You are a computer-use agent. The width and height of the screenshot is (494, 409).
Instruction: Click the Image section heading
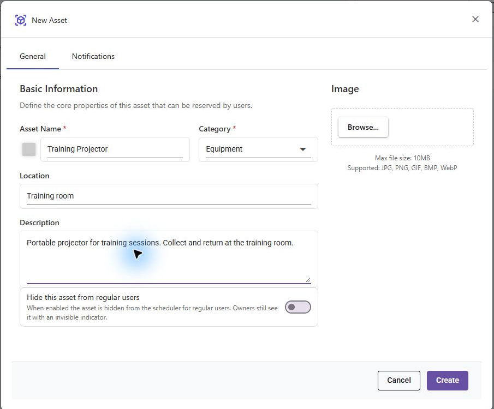pyautogui.click(x=345, y=89)
